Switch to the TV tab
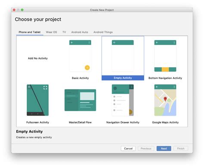The height and width of the screenshot is (168, 204). [x=64, y=32]
